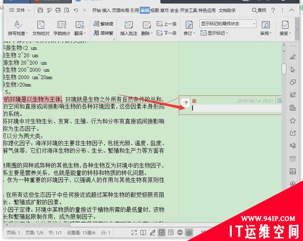The image size is (303, 241).
Task: Switch to the 章节 tab
Action: [x=165, y=11]
